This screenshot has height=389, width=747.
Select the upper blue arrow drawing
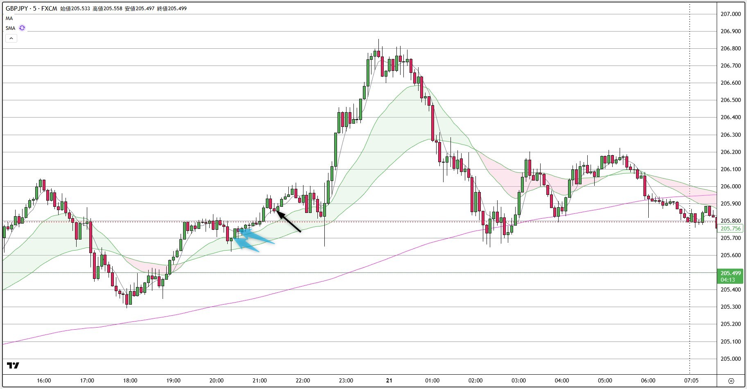pos(259,237)
